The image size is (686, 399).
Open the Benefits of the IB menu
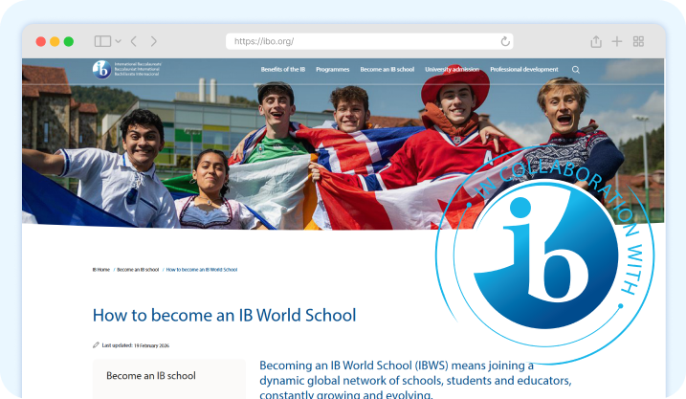coord(282,69)
